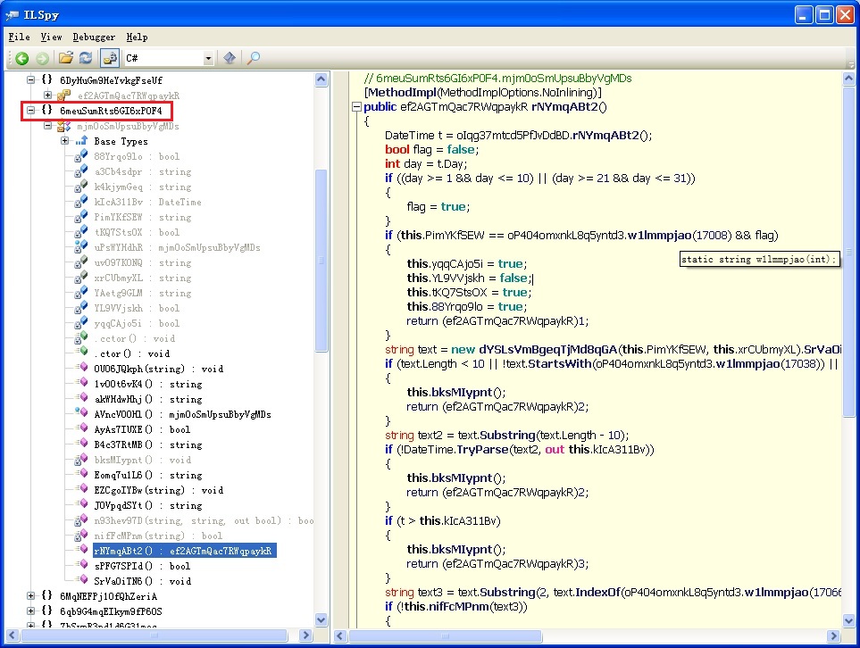Screen dimensions: 860x648
Task: Collapse the 6DyHuGm9HeYvkgFseUf namespace node
Action: pyautogui.click(x=31, y=79)
